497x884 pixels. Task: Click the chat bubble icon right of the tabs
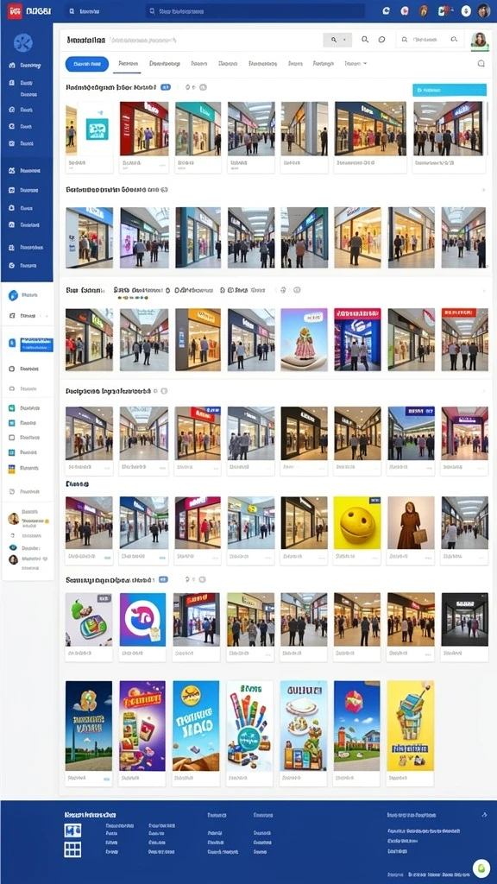pyautogui.click(x=481, y=64)
